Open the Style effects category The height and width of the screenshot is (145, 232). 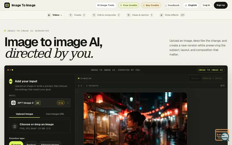(x=172, y=15)
